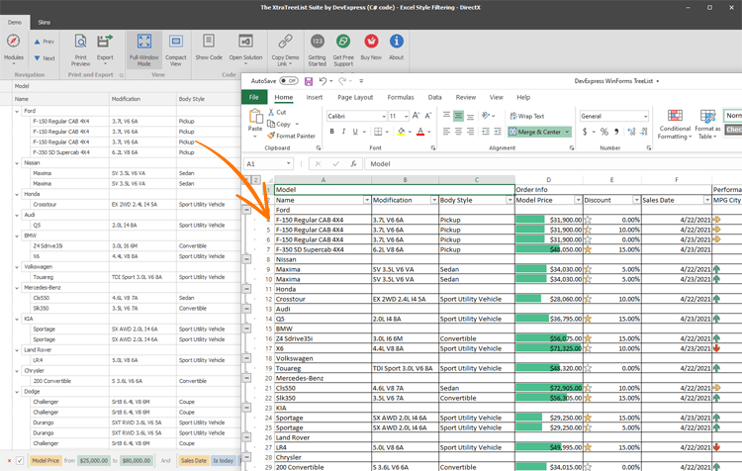Click Excel Undo arrow
The height and width of the screenshot is (471, 742).
coord(323,81)
